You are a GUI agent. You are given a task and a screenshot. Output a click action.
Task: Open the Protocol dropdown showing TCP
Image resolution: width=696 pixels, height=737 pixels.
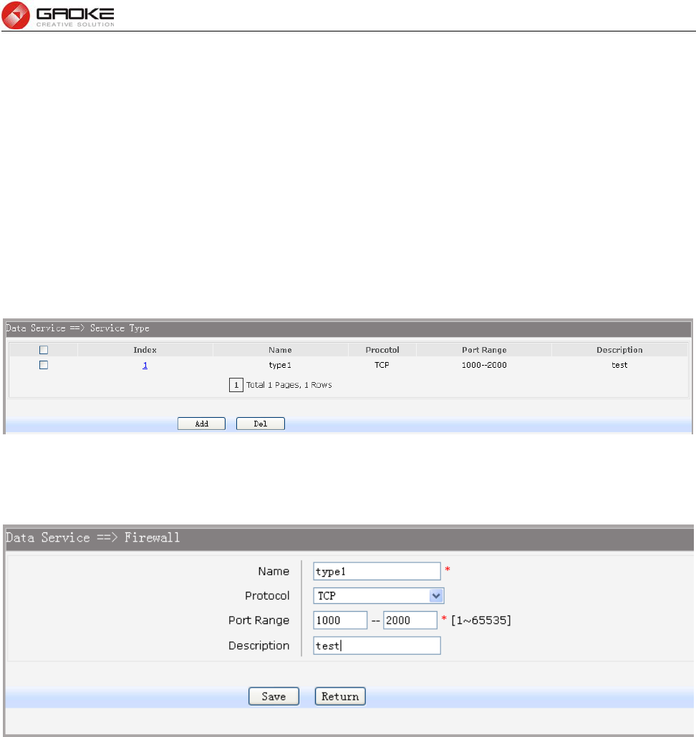click(379, 595)
